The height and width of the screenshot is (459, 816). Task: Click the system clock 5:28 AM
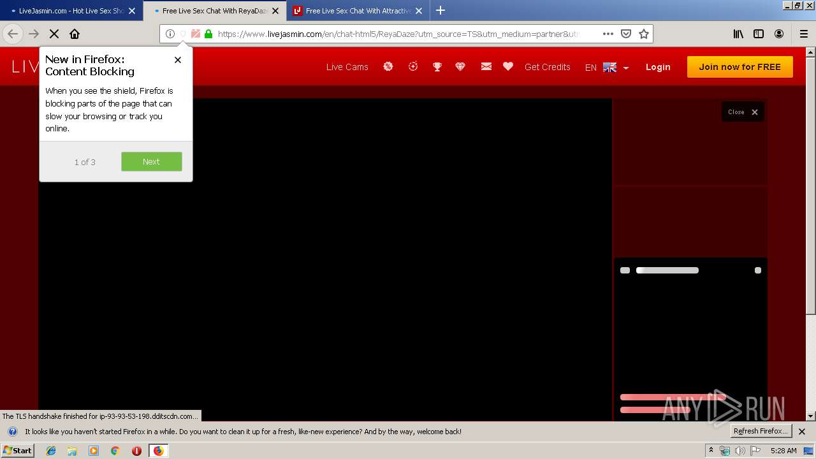(783, 451)
